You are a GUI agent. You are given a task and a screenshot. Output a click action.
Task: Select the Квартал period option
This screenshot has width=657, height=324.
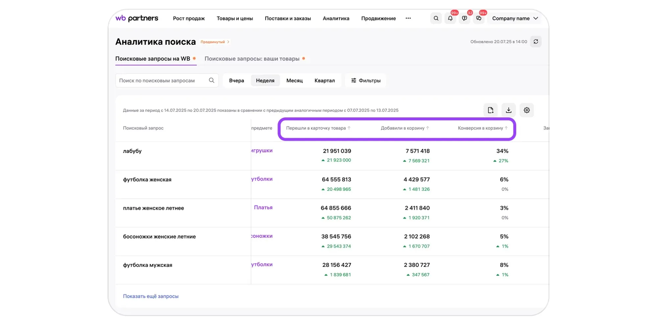pos(324,81)
